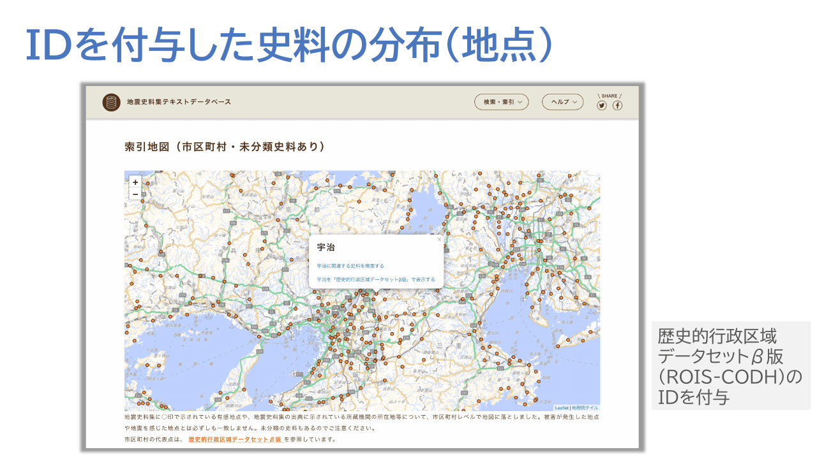Screen dimensions: 817x459
Task: Share the page on Facebook
Action: [617, 106]
